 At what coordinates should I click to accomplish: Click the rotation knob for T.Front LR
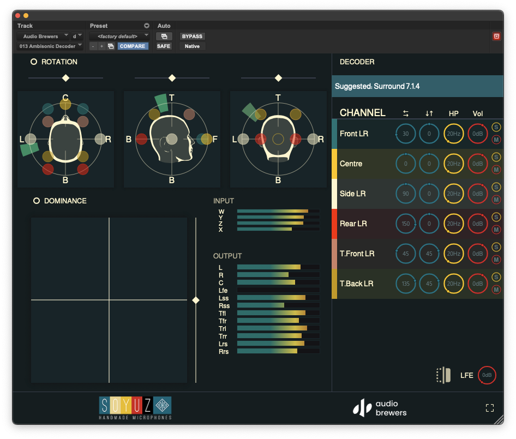[406, 254]
